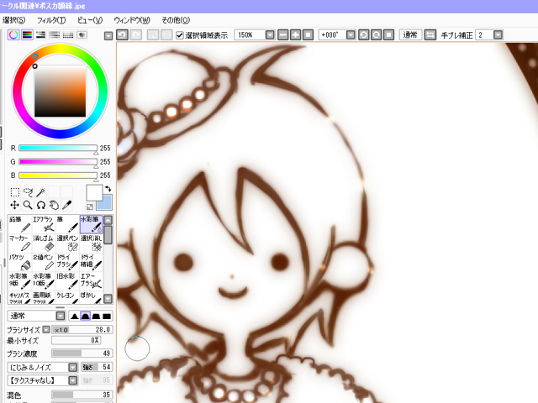Swap foreground and background colors arrow

tap(108, 188)
